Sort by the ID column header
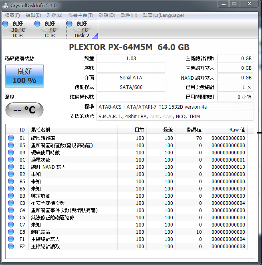Image resolution: width=262 pixels, height=265 pixels. click(22, 130)
